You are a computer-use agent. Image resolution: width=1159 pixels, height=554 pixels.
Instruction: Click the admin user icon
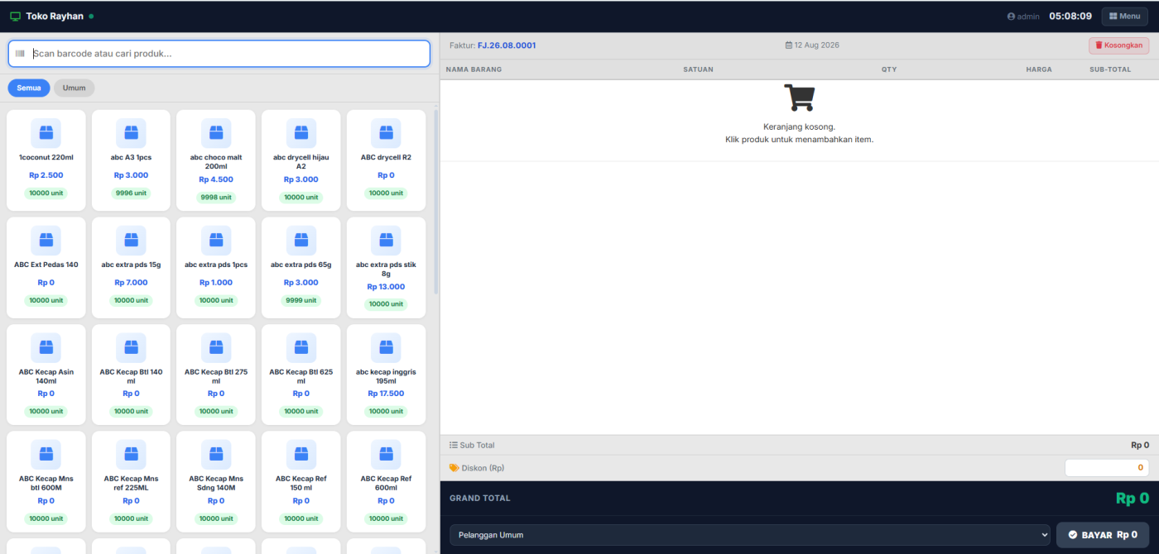click(1011, 17)
